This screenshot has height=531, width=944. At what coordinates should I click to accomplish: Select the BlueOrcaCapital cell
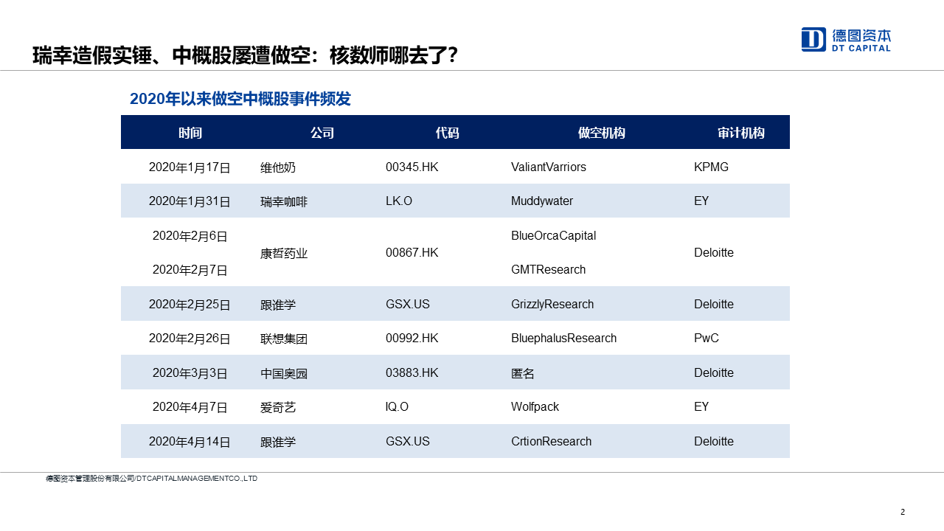pyautogui.click(x=553, y=236)
